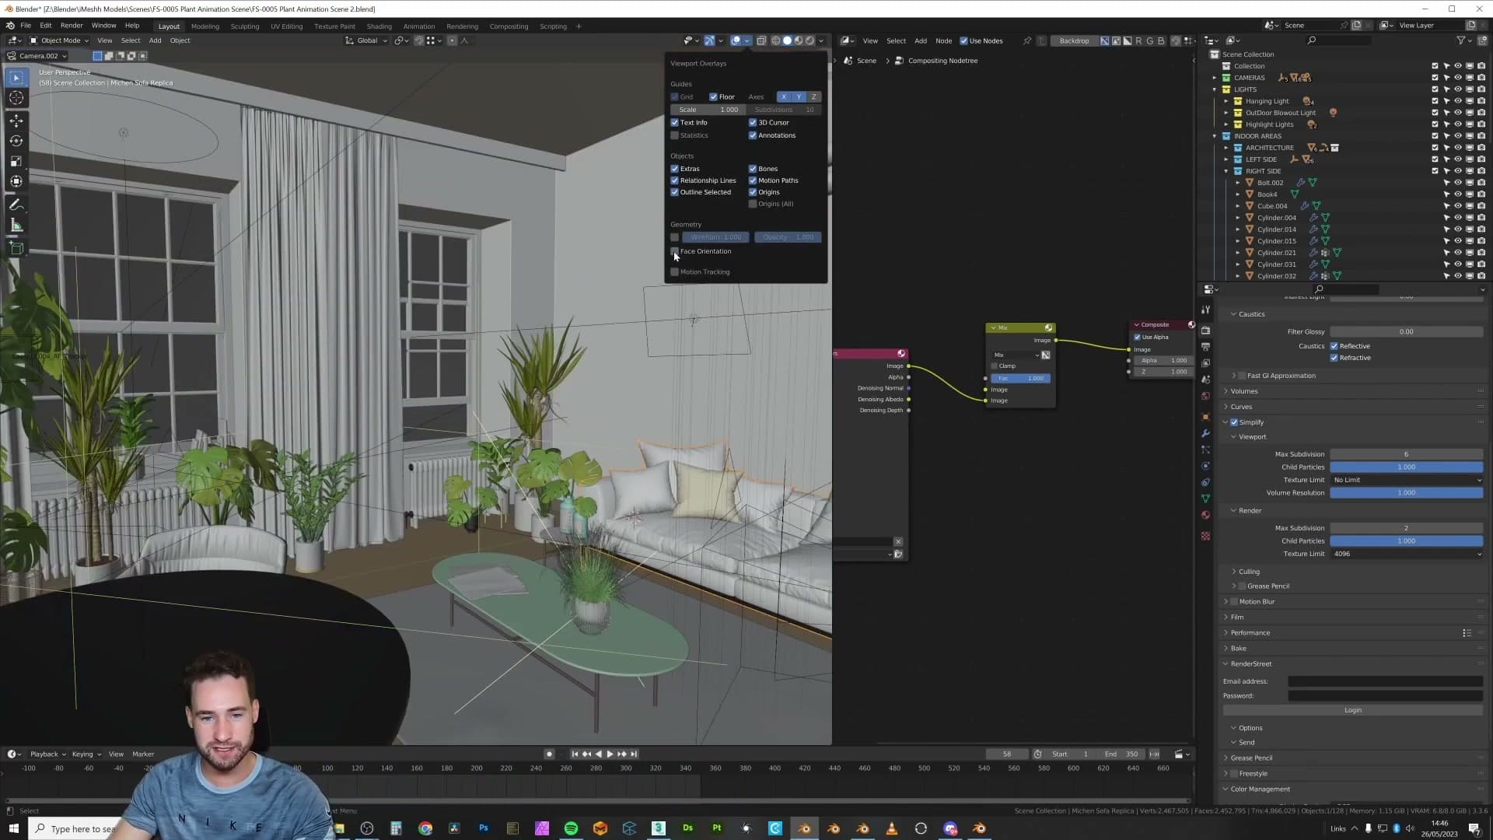
Task: Select the Measure tool
Action: coord(16,226)
